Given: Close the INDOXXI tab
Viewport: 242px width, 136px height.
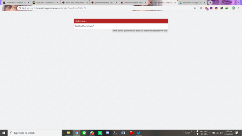Looking at the screenshot, I should click(x=58, y=3).
